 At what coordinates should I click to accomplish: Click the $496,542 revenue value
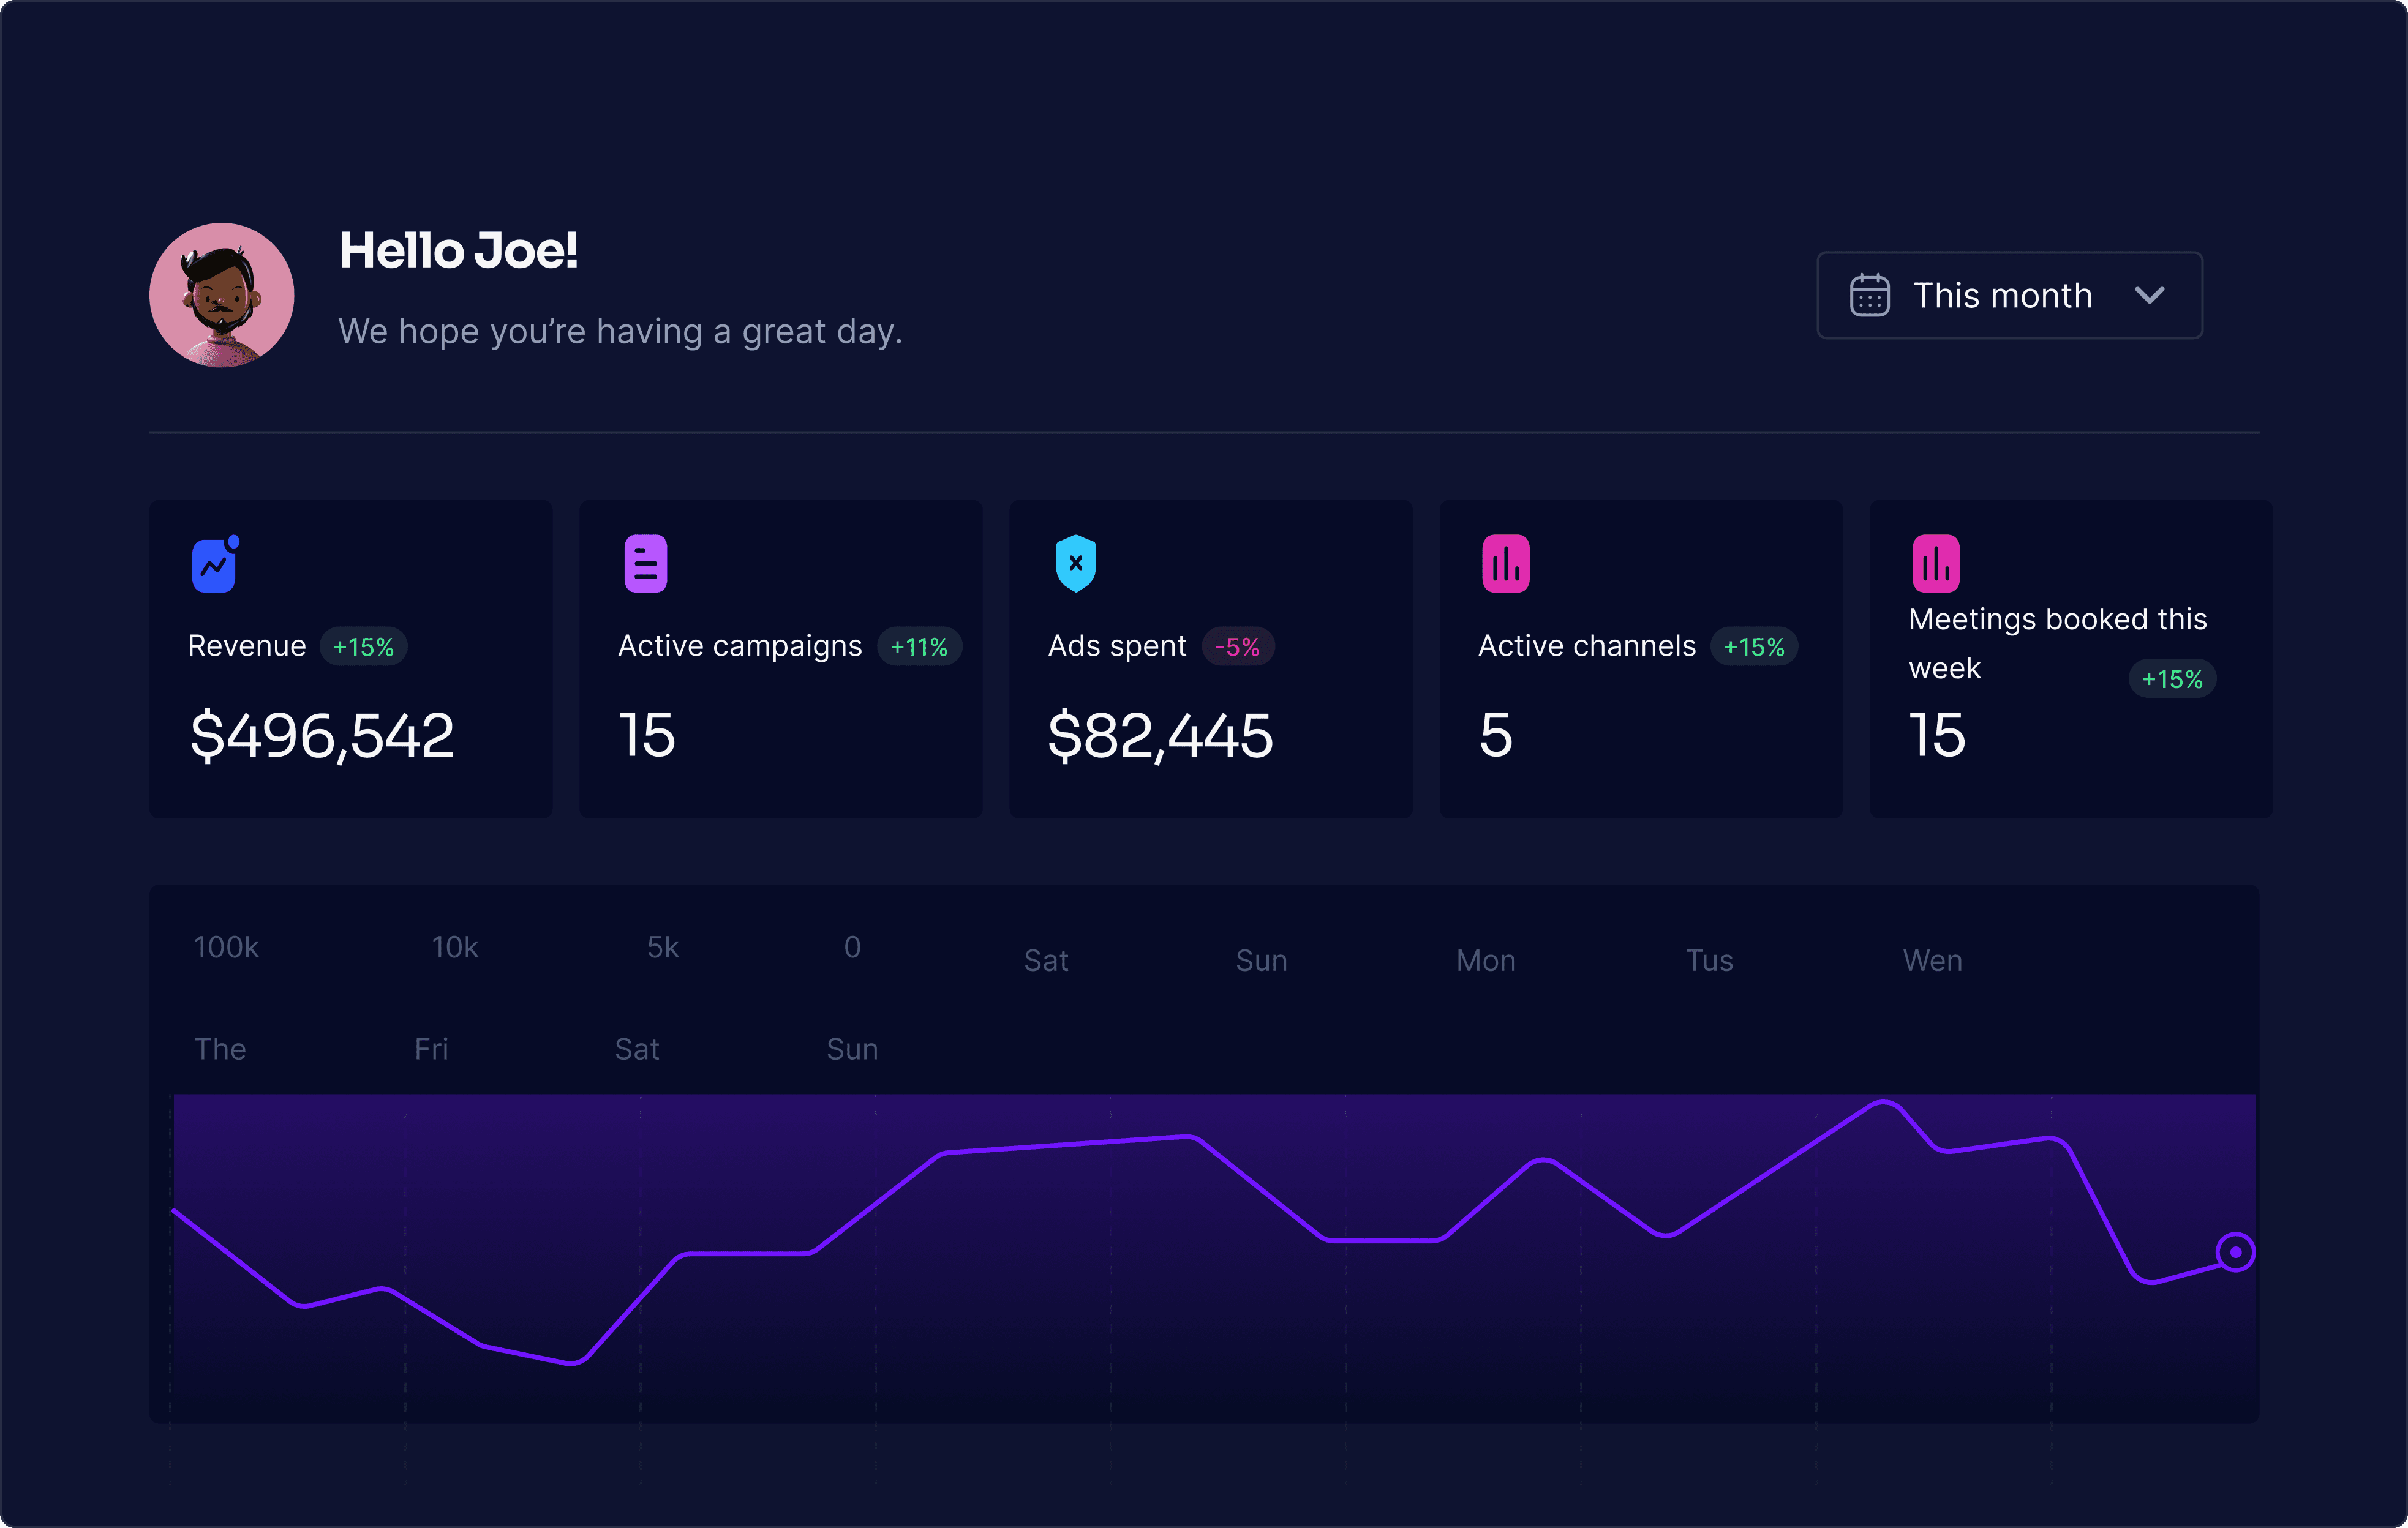(322, 735)
